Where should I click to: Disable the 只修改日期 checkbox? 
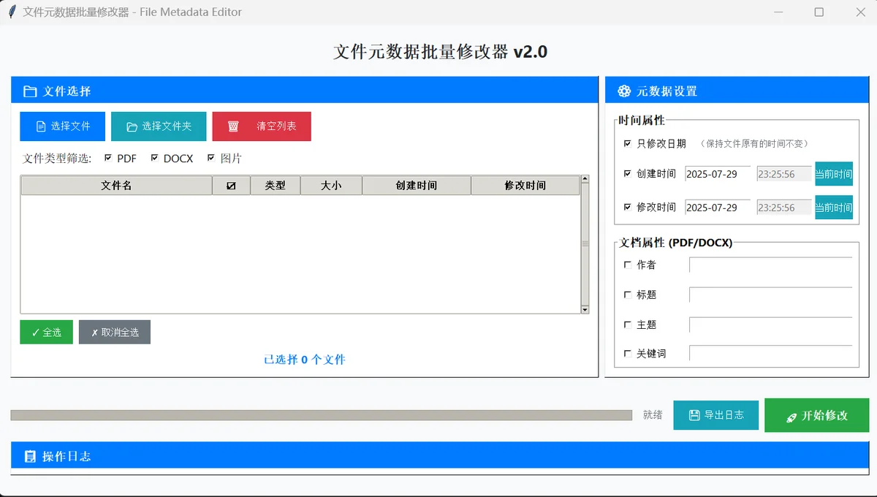coord(627,144)
